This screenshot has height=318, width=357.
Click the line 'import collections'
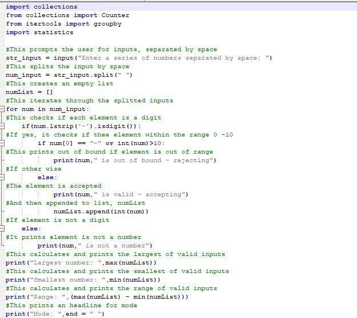pyautogui.click(x=42, y=7)
